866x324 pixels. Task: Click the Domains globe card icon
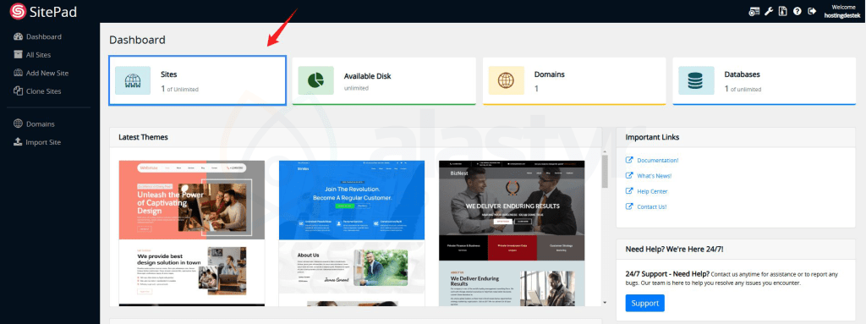pyautogui.click(x=506, y=80)
